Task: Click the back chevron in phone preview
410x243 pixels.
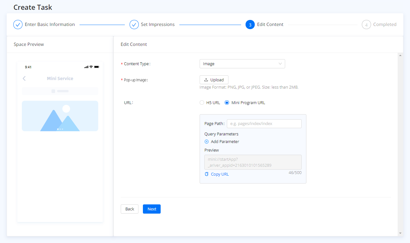Action: click(x=24, y=78)
